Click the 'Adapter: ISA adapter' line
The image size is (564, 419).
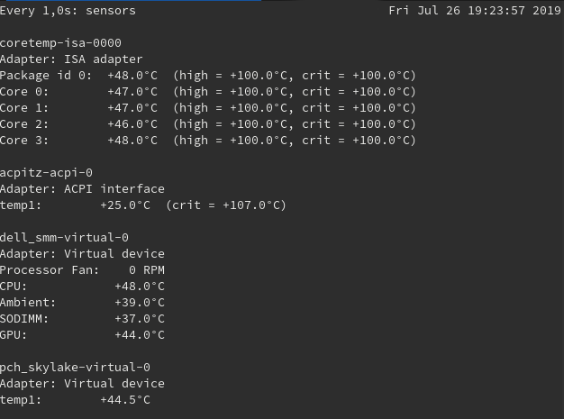(x=71, y=59)
